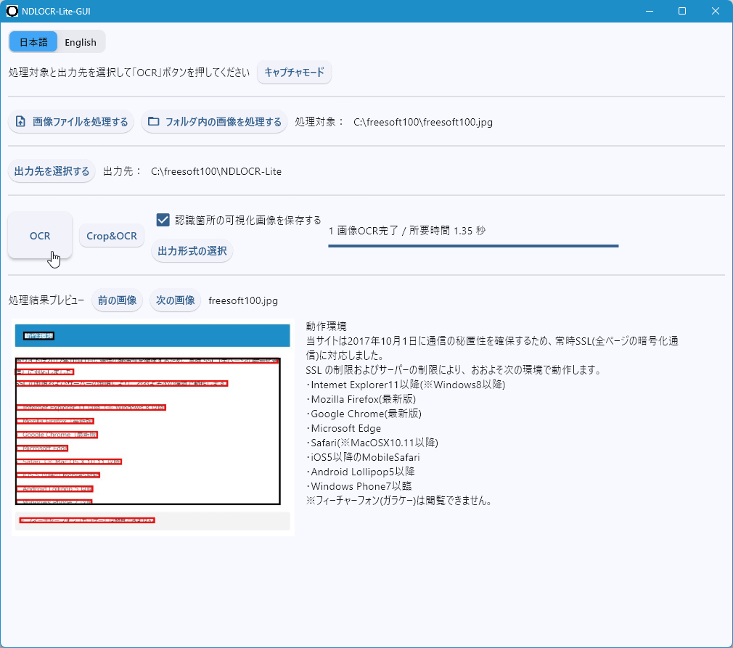Go to previous image with 前の画像
733x648 pixels.
click(x=117, y=300)
